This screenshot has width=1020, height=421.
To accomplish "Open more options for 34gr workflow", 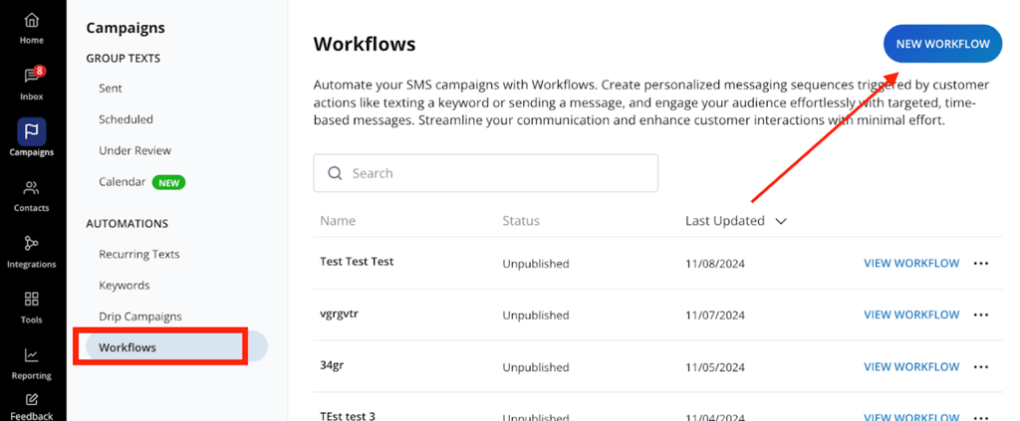I will (981, 367).
